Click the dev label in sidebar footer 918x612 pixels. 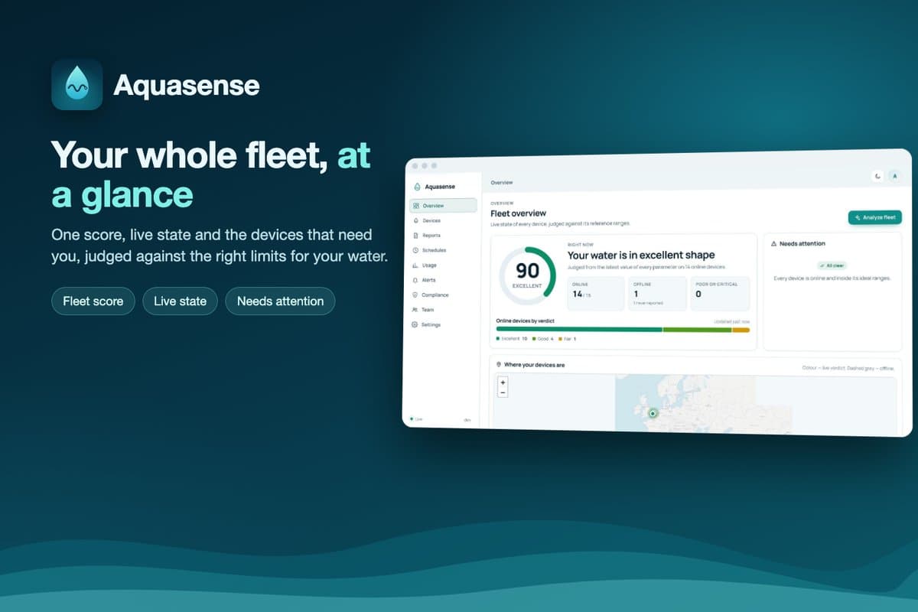tap(467, 420)
